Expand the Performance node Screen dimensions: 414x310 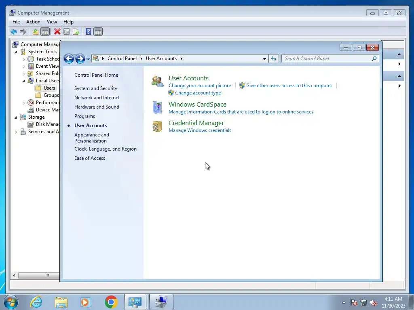[x=23, y=103]
